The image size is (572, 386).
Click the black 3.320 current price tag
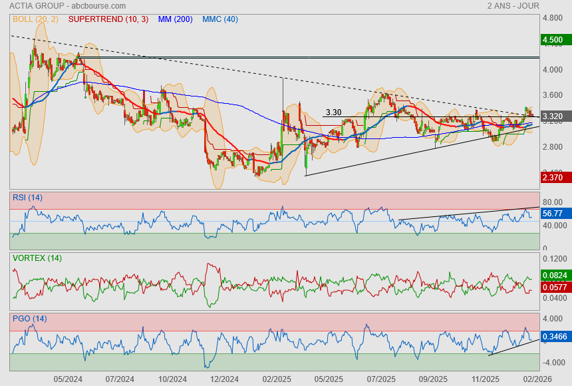553,117
